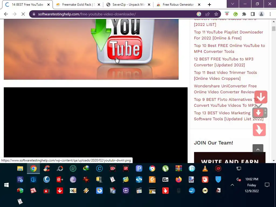Open the Chrome side panel
Image resolution: width=276 pixels, height=207 pixels.
click(x=253, y=14)
